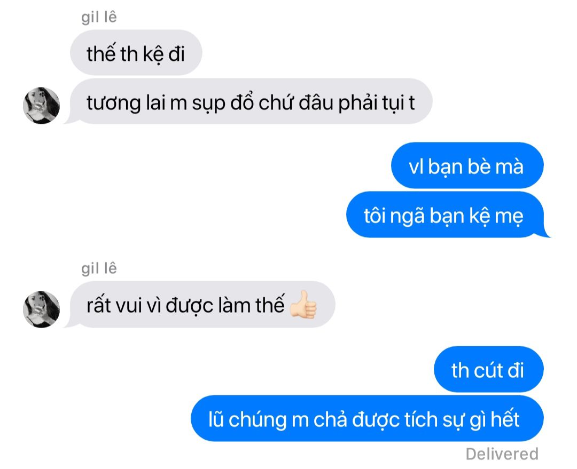Tap the 'th cút đi' blue bubble
The height and width of the screenshot is (469, 577).
[489, 369]
